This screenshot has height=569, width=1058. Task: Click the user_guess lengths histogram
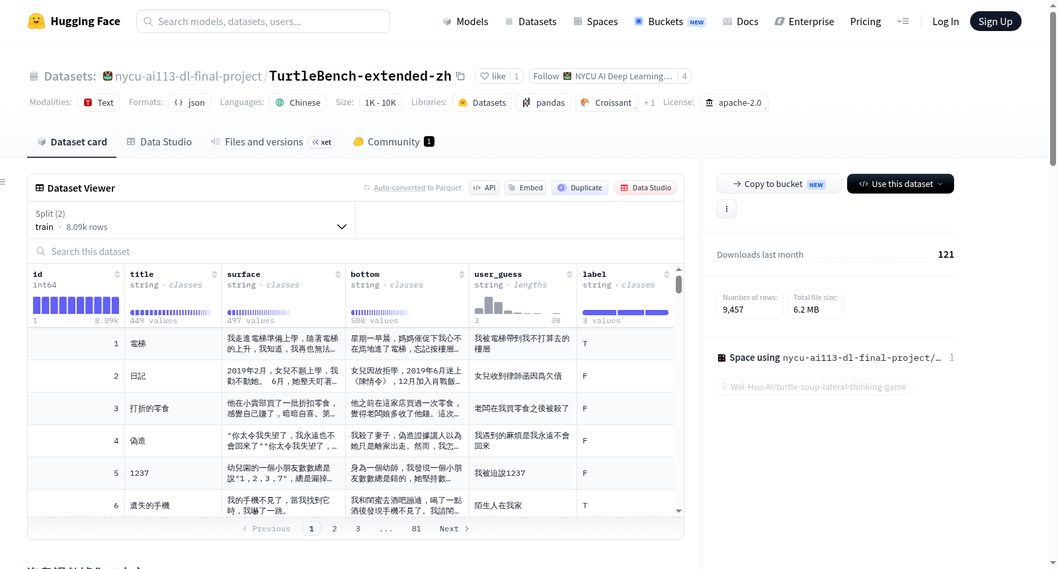pyautogui.click(x=518, y=305)
